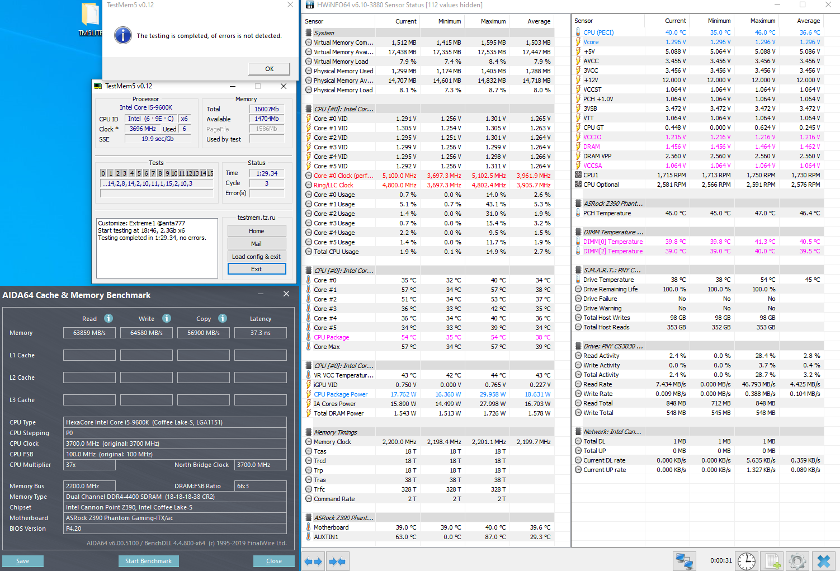Select the VCCIO voltage row
Image resolution: width=840 pixels, height=571 pixels.
(x=698, y=137)
